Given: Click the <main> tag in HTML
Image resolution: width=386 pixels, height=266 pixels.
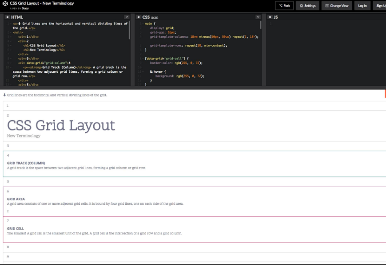Looking at the screenshot, I should 18,32.
